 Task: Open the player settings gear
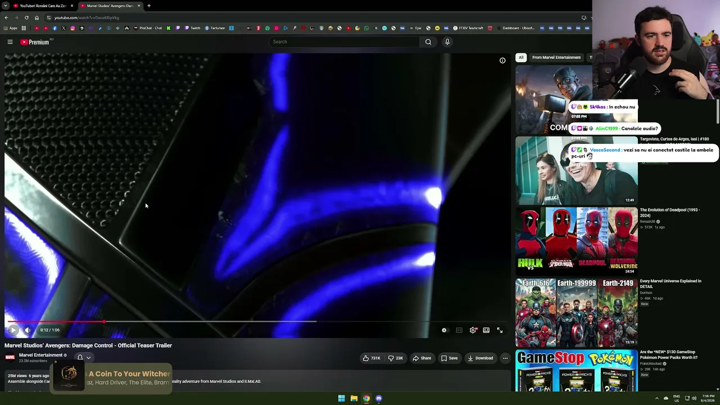click(472, 330)
